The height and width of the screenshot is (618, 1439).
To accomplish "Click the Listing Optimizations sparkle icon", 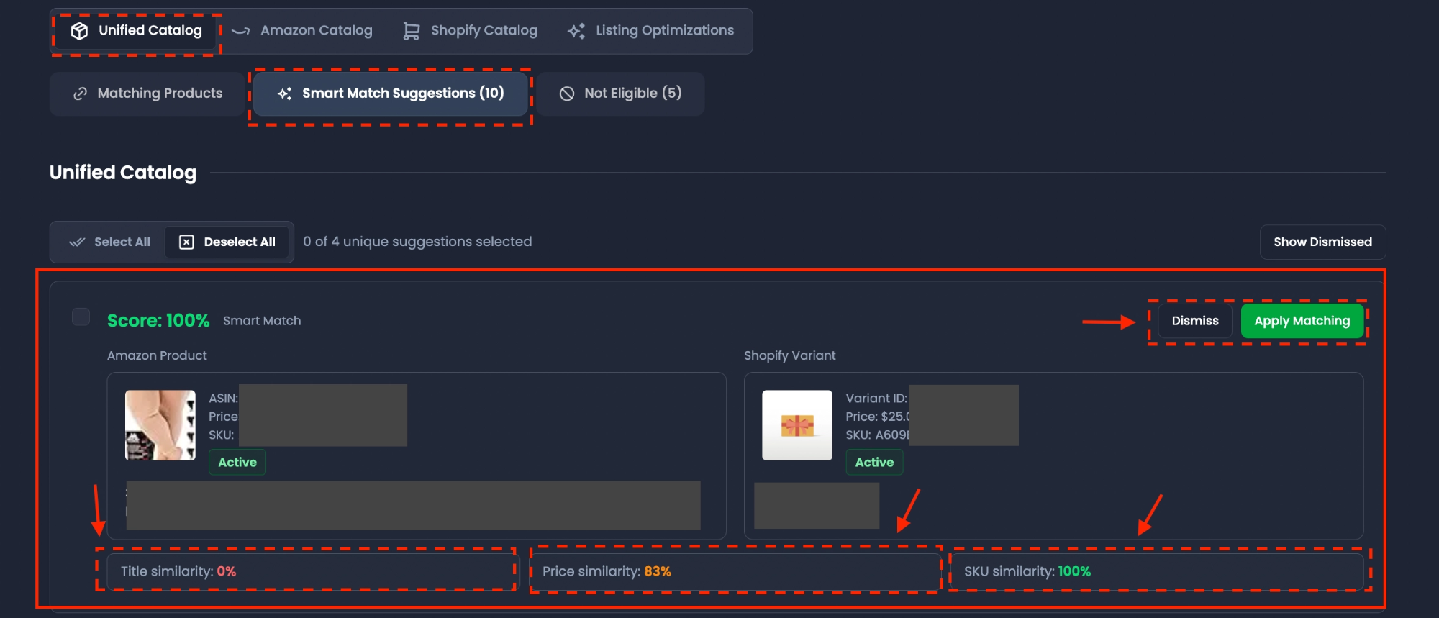I will [x=576, y=31].
